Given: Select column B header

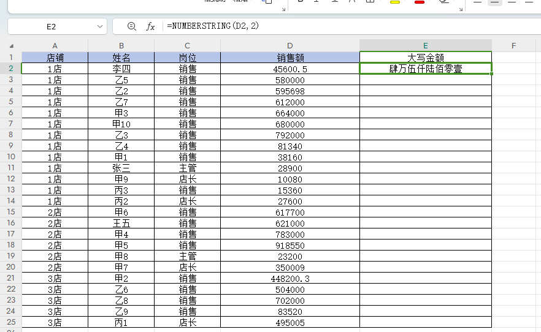Looking at the screenshot, I should tap(121, 45).
